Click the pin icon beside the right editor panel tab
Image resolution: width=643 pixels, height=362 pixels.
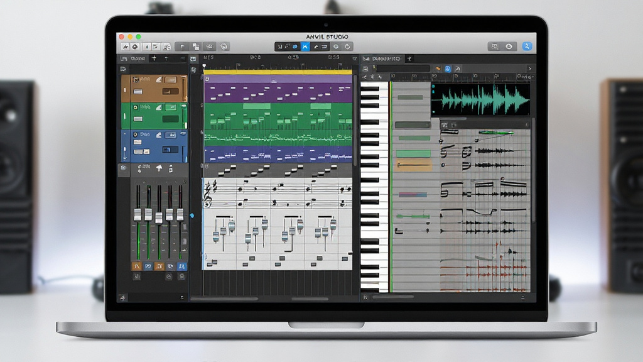[409, 59]
